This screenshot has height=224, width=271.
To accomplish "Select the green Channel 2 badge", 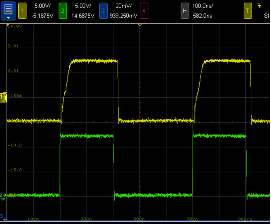I will click(x=62, y=11).
